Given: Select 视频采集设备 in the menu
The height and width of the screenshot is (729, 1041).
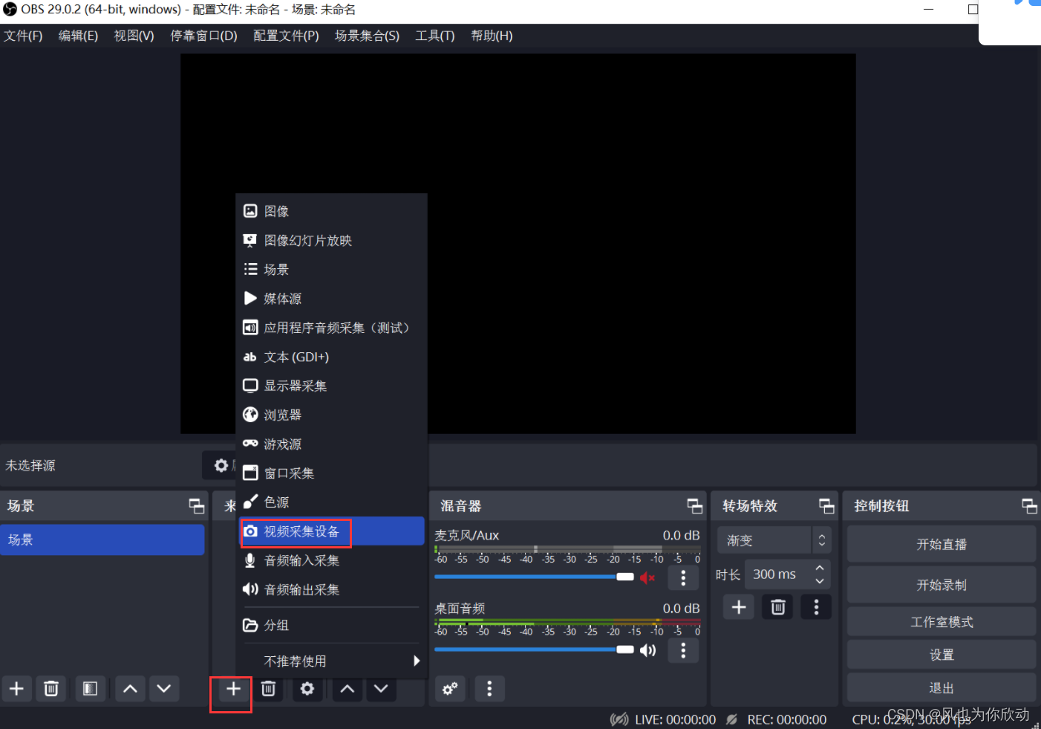Looking at the screenshot, I should 332,531.
